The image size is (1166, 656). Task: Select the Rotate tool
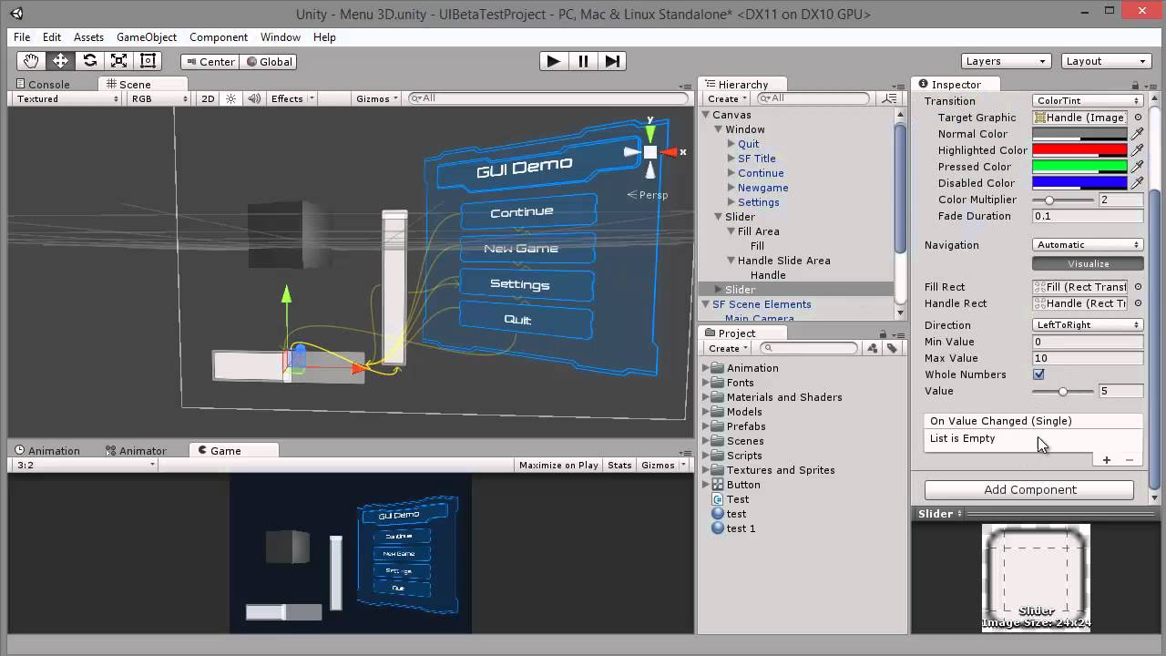coord(89,61)
